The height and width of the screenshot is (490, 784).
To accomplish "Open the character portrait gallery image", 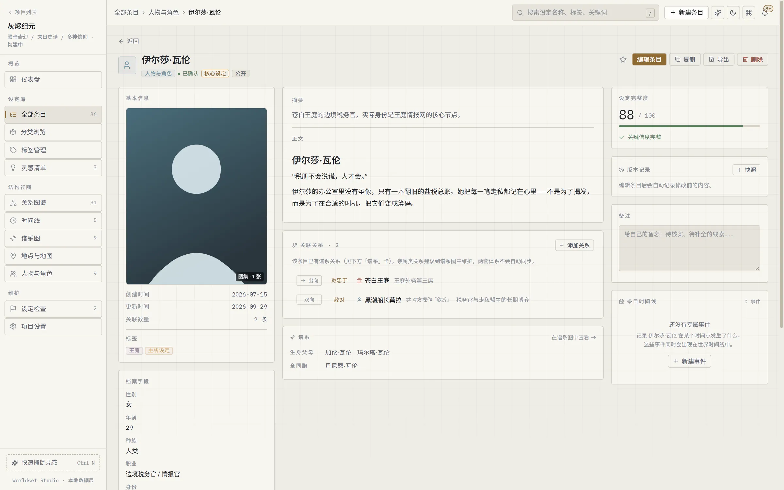I will coord(196,196).
